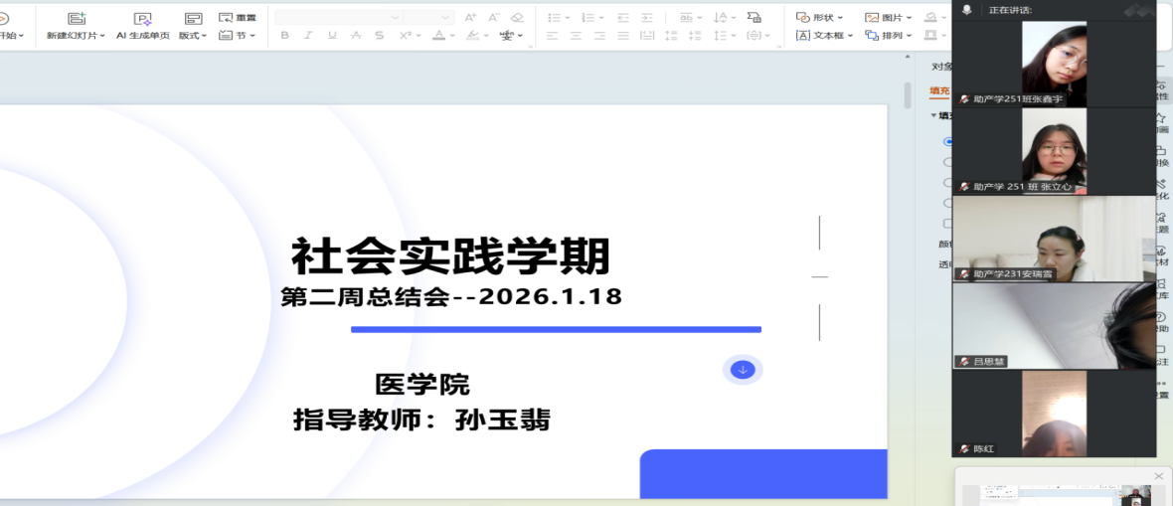
Task: Open the 形状 shapes dropdown
Action: [820, 17]
